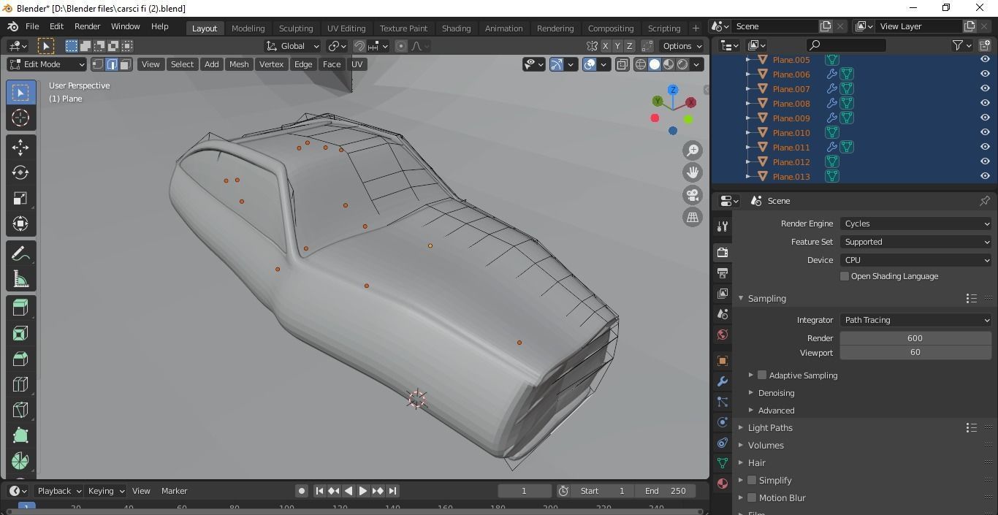The width and height of the screenshot is (998, 515).
Task: Expand Light Paths panel
Action: click(x=770, y=427)
